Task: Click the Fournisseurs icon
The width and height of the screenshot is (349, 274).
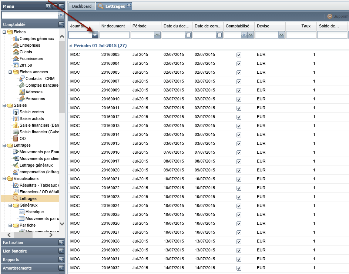Action: click(16, 59)
